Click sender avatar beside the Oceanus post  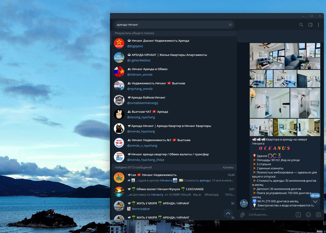pyautogui.click(x=244, y=203)
